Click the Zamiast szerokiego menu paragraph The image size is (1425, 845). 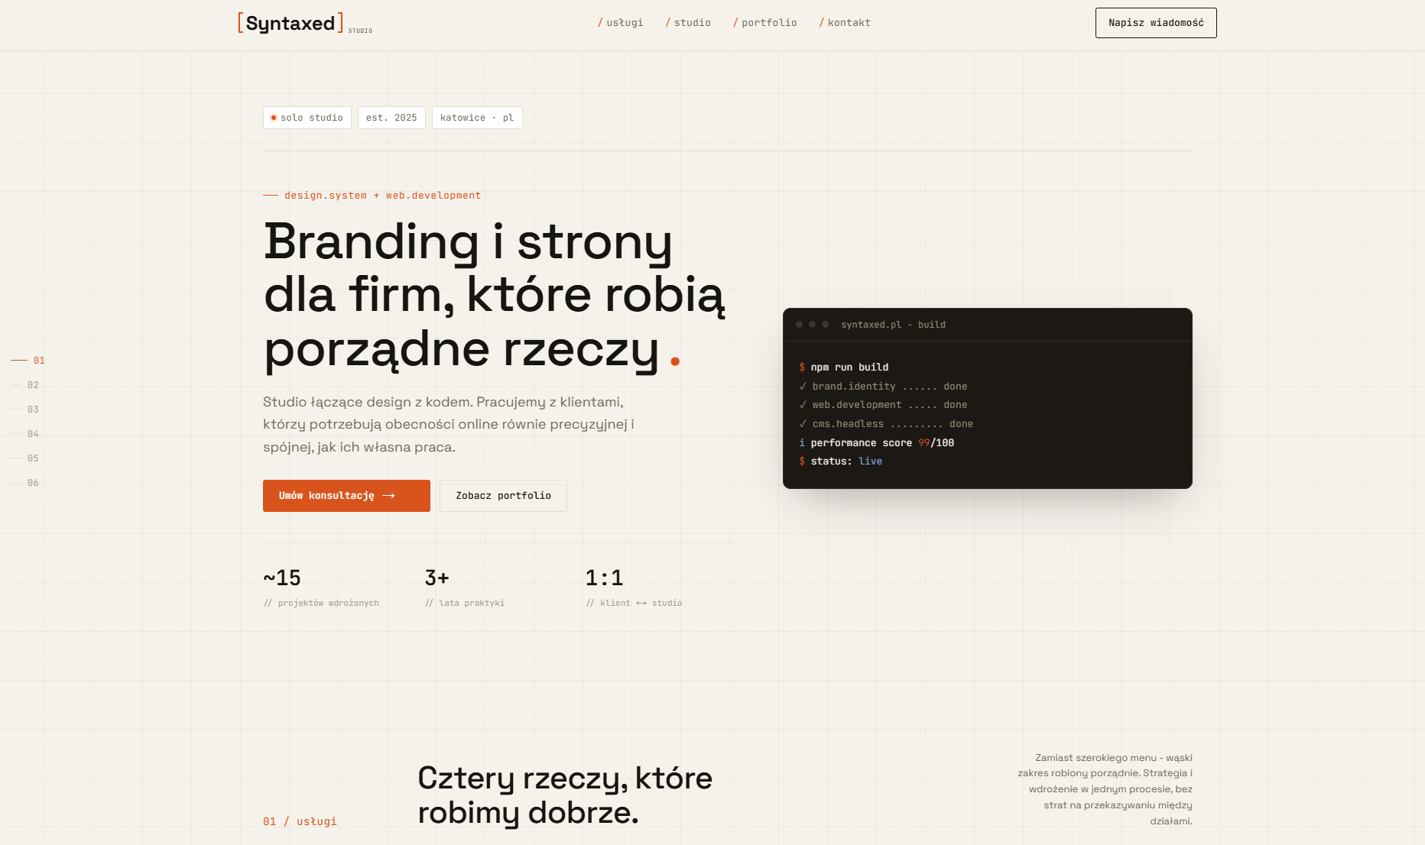point(1105,789)
